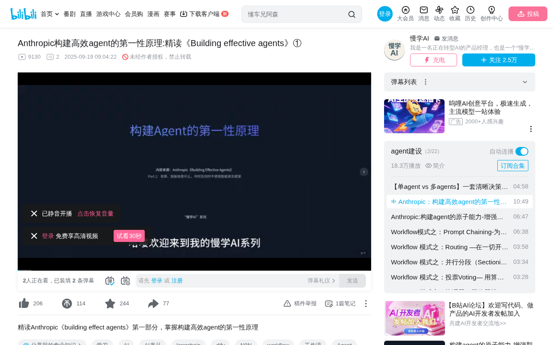Like the video with thumbs-up icon
The height and width of the screenshot is (345, 553).
tap(24, 304)
